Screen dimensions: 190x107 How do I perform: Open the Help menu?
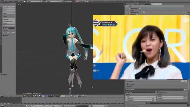(21, 1)
